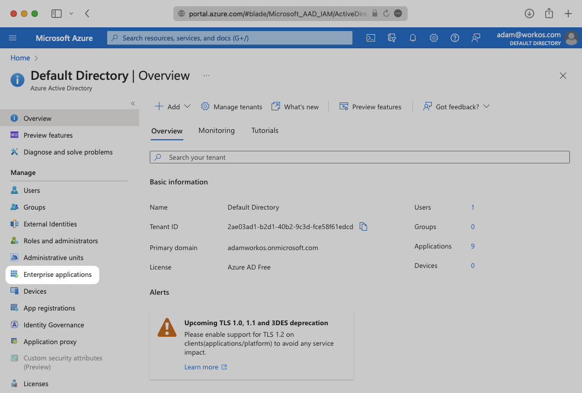Open Enterprise applications in sidebar
This screenshot has height=393, width=582.
coord(57,274)
